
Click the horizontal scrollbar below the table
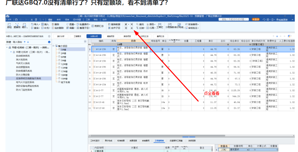click(x=158, y=136)
